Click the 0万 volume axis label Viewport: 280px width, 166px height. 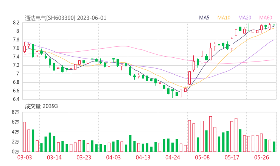pos(16,152)
